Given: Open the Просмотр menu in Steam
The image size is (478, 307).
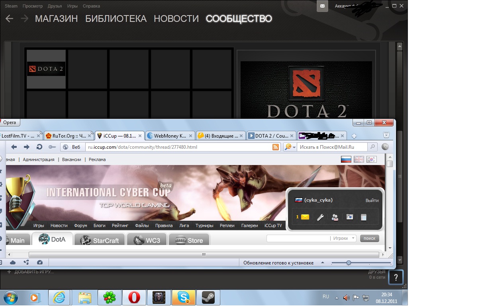Looking at the screenshot, I should point(33,6).
